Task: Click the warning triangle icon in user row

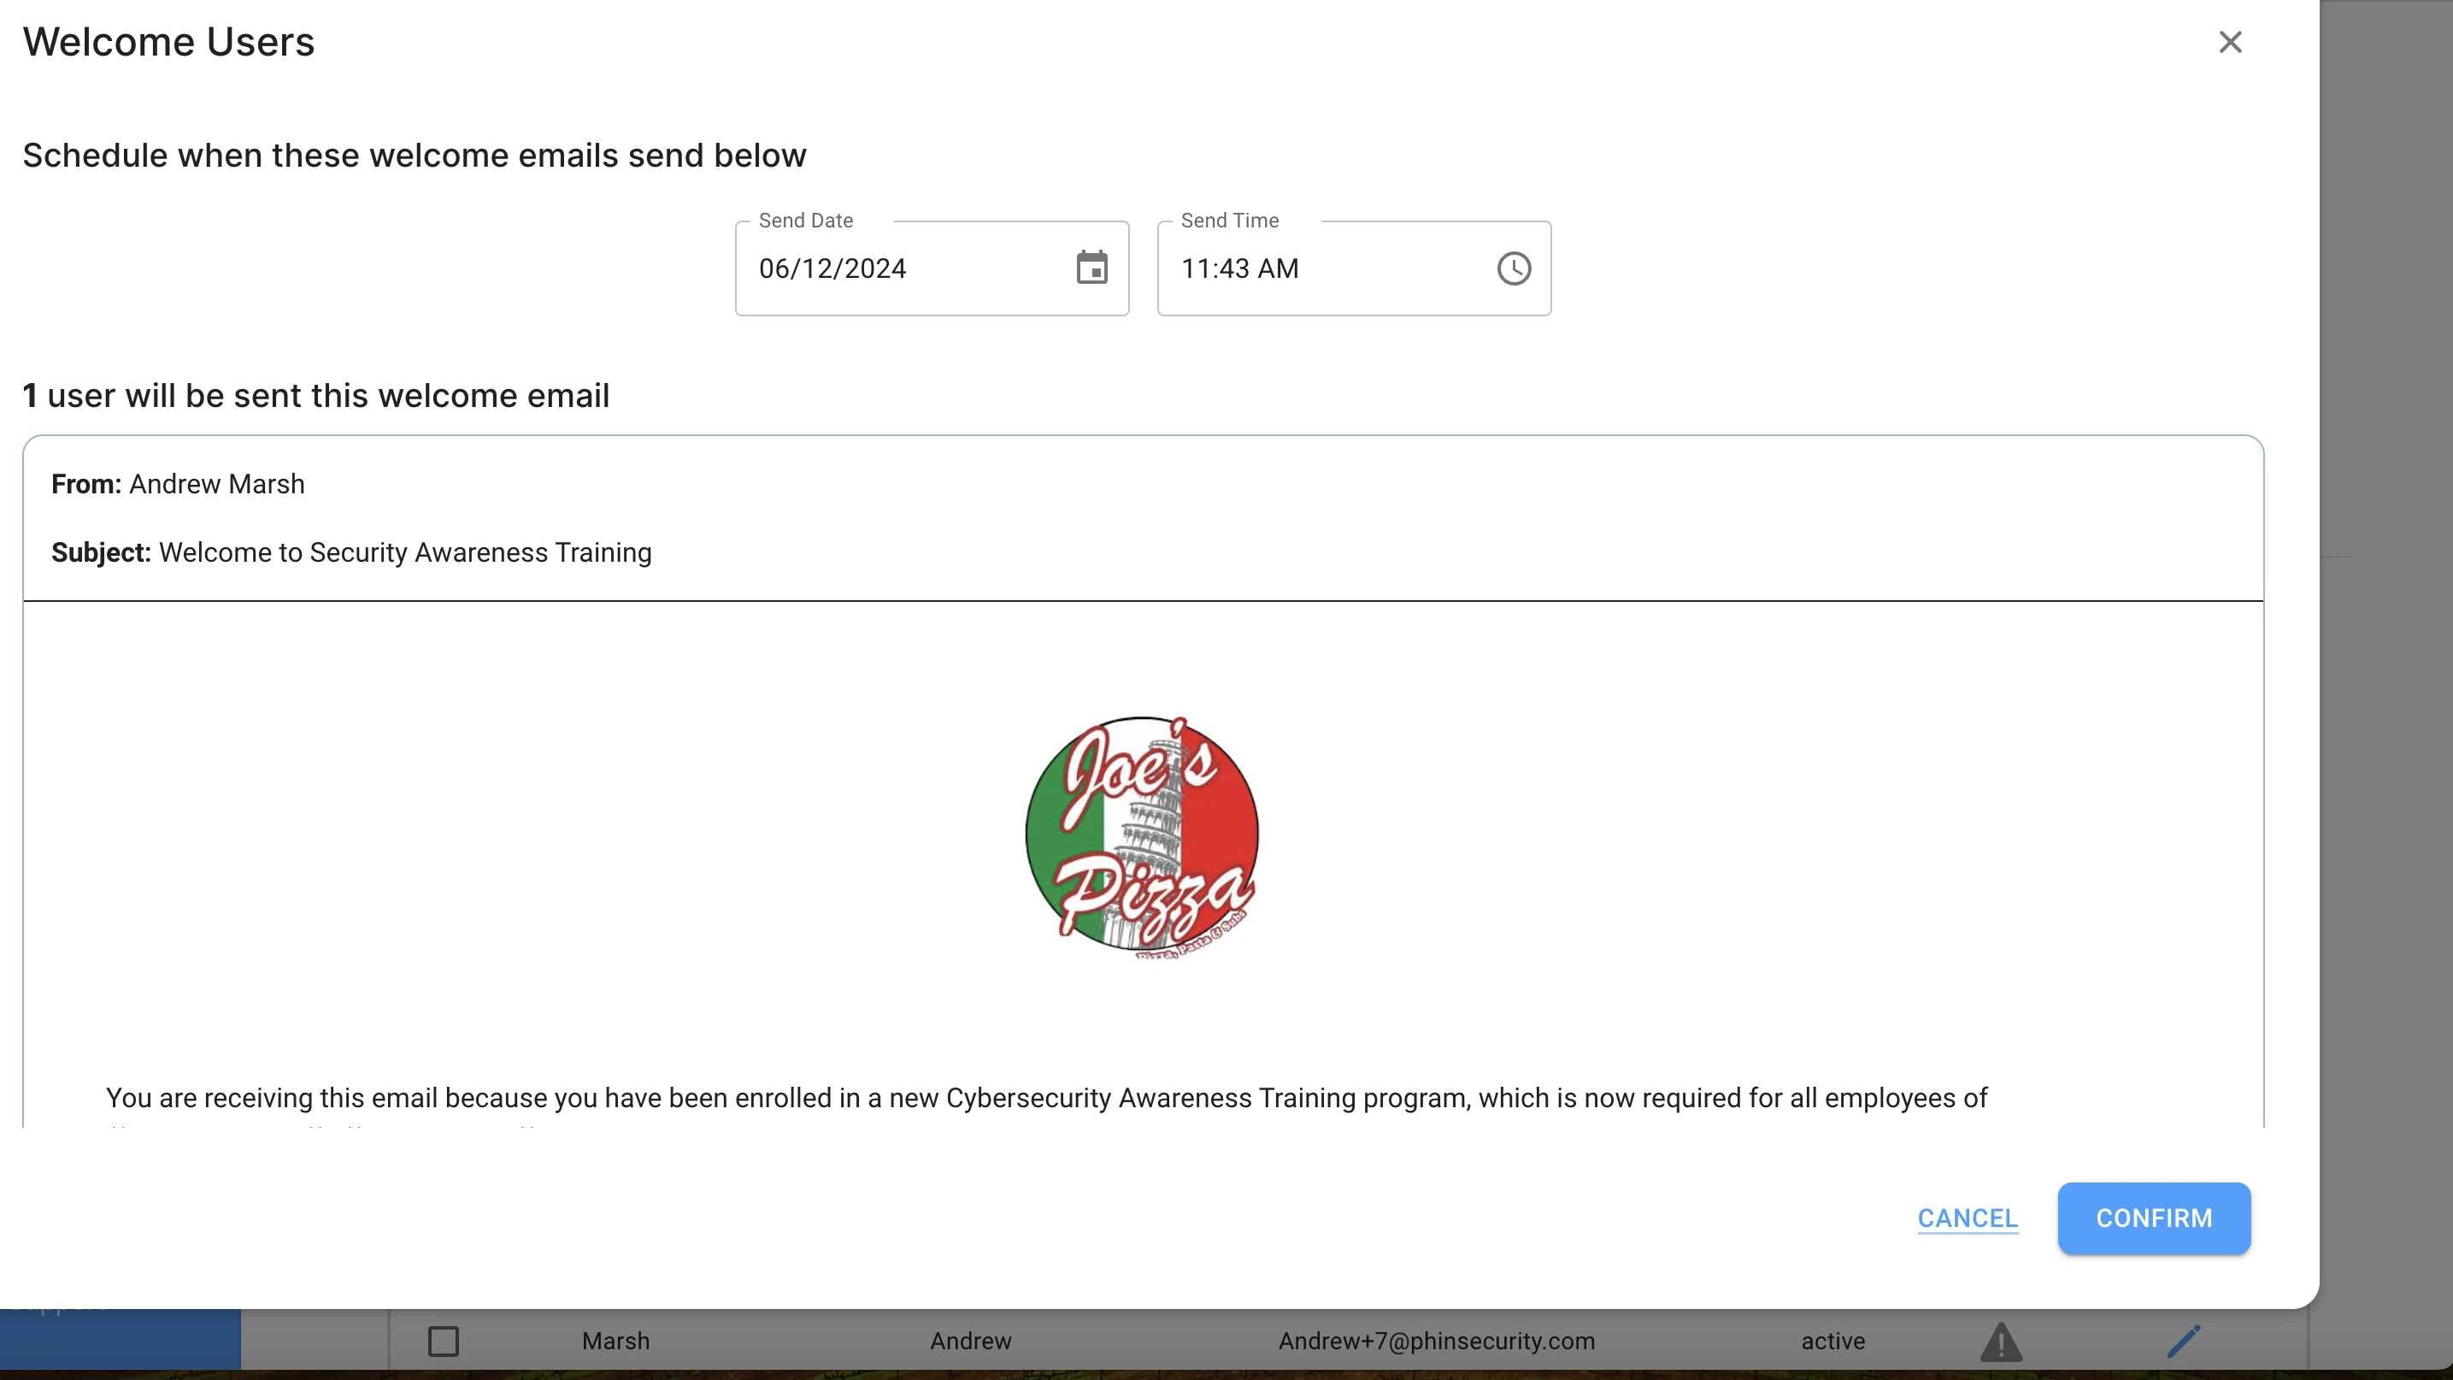Action: click(2001, 1341)
